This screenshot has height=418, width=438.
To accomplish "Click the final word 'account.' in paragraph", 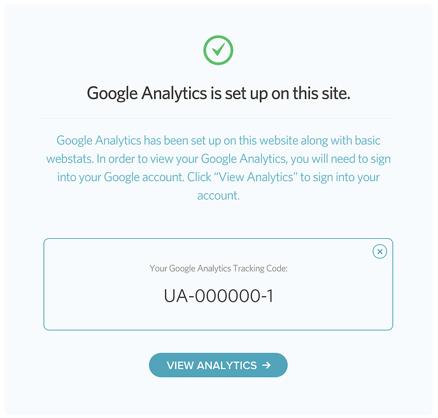I will (218, 196).
